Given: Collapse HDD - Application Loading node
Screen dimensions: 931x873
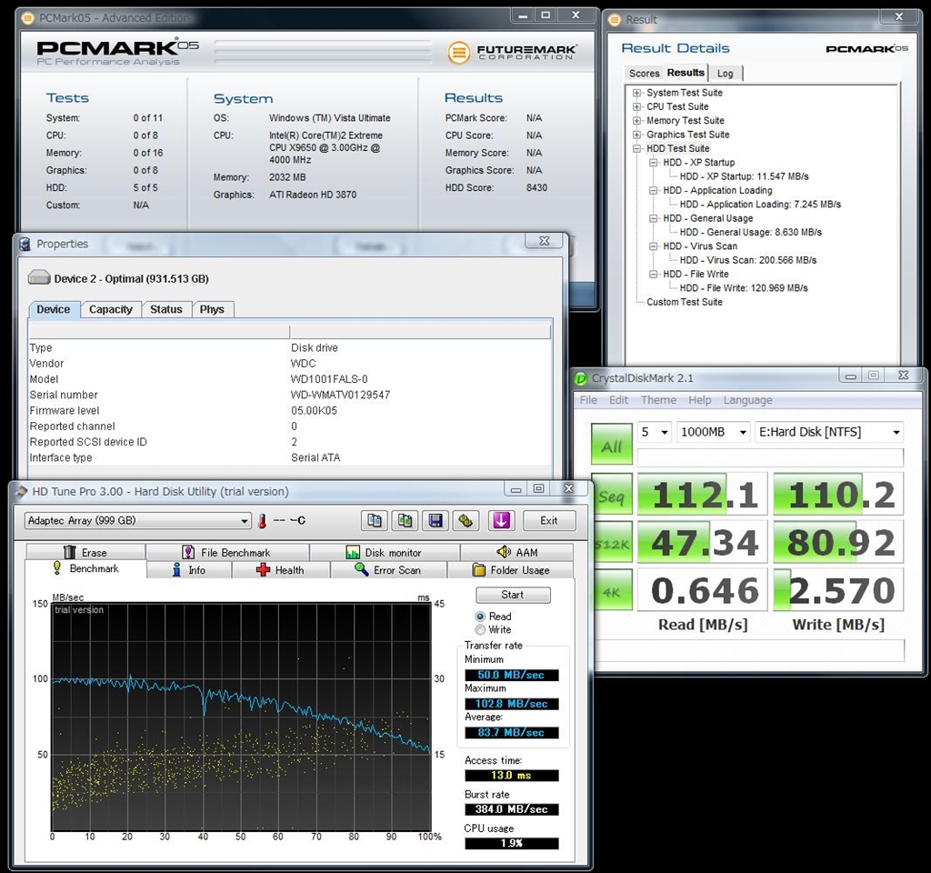Looking at the screenshot, I should (654, 191).
